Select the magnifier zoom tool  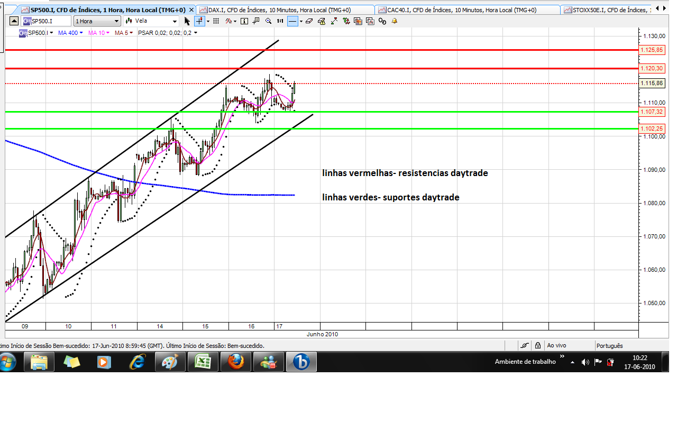click(x=269, y=21)
